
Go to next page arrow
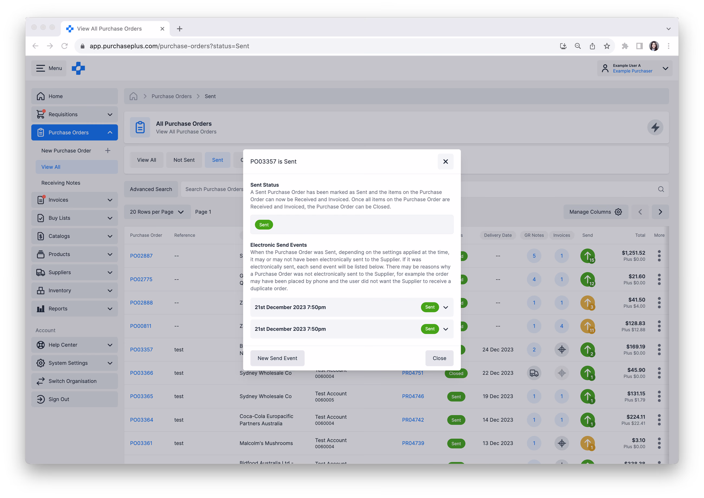click(660, 212)
